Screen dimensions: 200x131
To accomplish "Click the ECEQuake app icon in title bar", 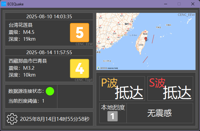I will pos(4,4).
